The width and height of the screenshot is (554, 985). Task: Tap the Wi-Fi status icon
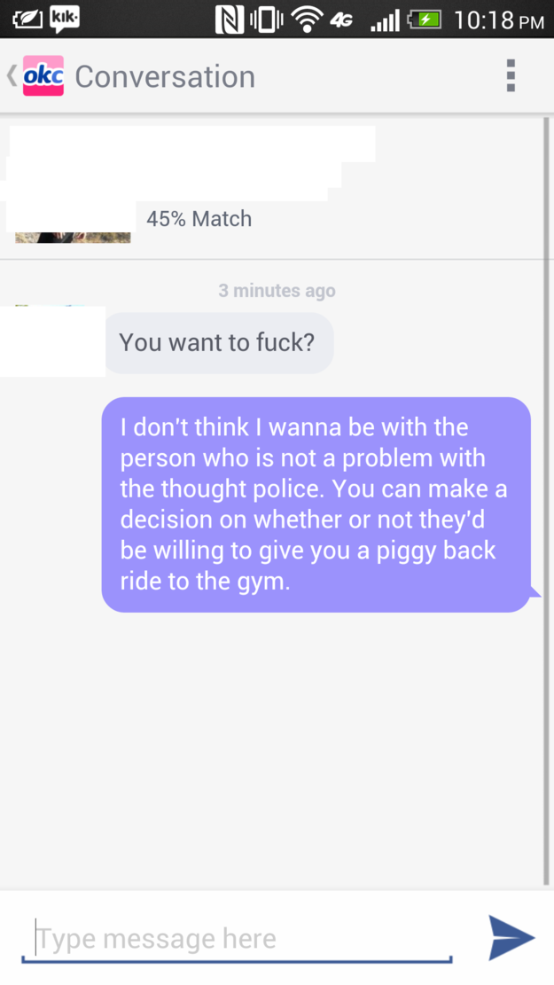coord(307,20)
